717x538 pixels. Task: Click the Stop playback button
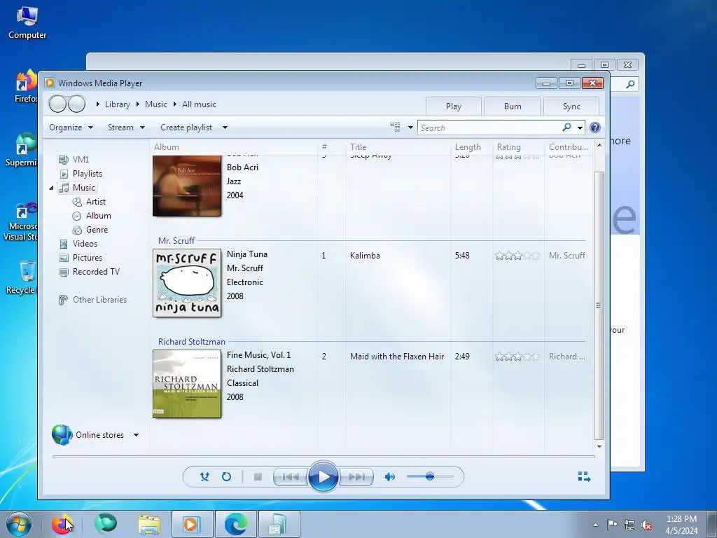[x=258, y=476]
